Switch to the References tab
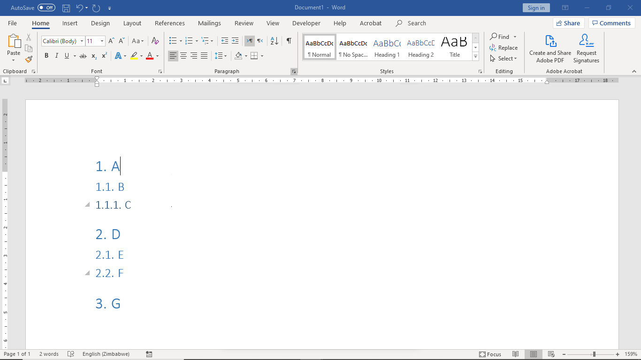Viewport: 641px width, 360px height. point(170,23)
